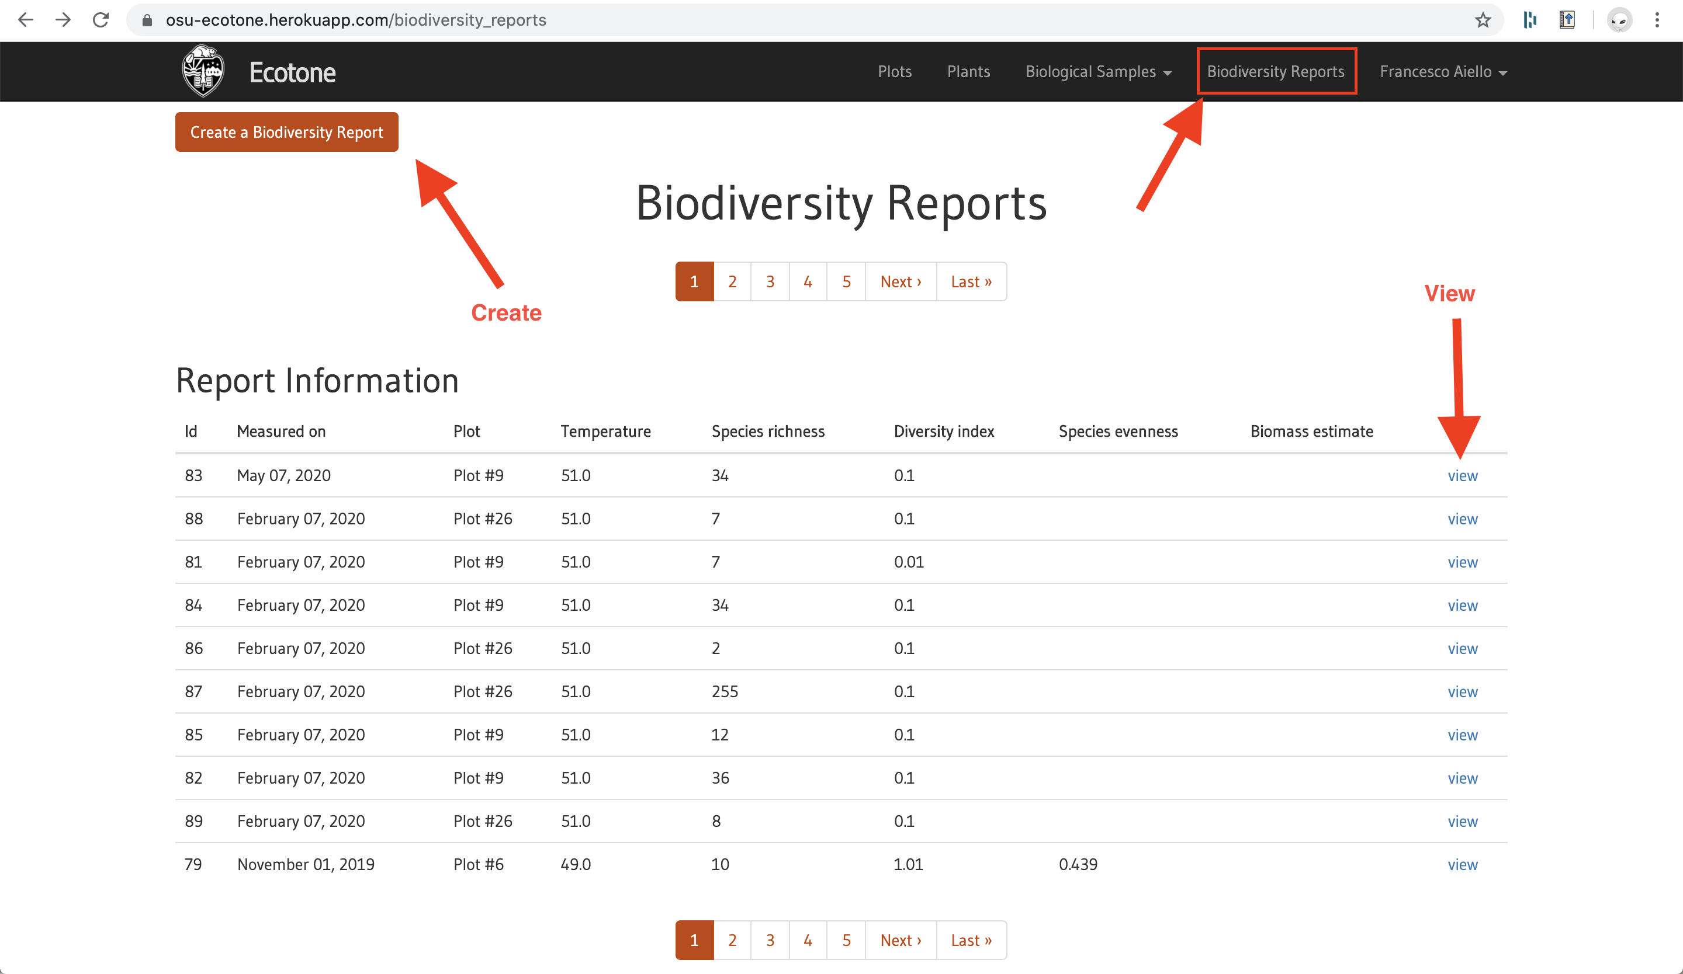The height and width of the screenshot is (974, 1683).
Task: Click Next in top pagination
Action: [901, 281]
